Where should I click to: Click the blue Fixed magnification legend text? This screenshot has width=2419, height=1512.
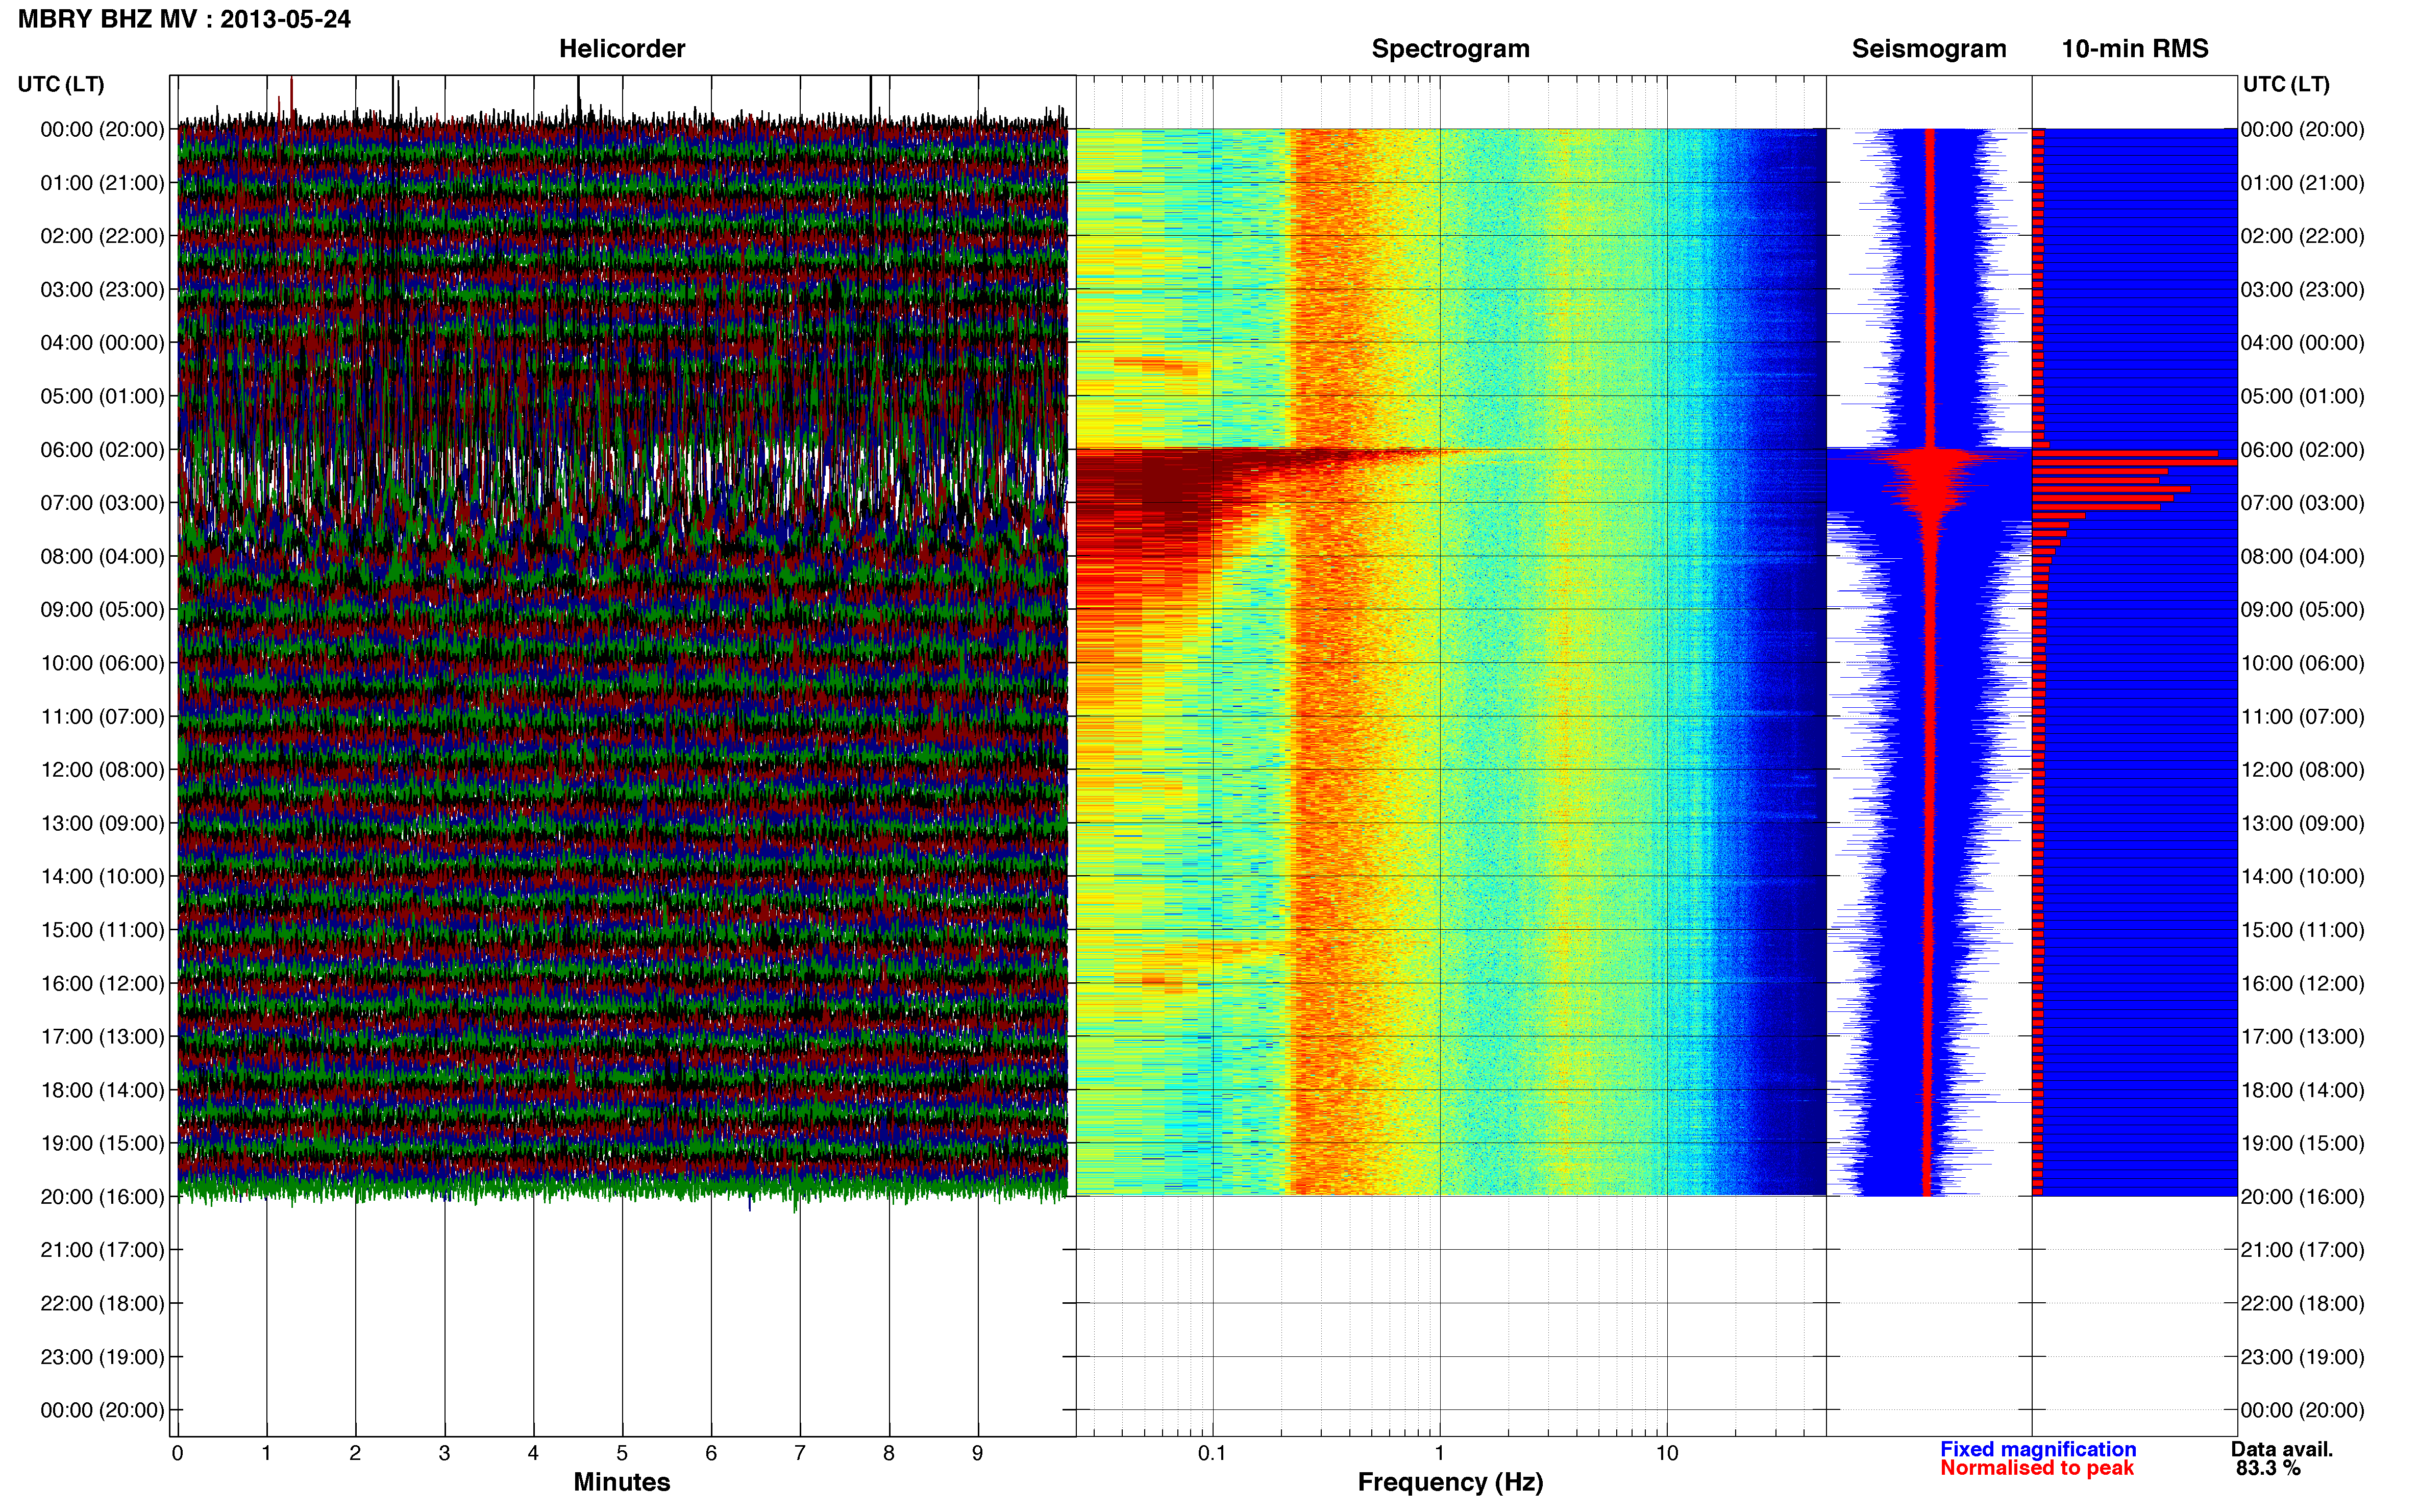pyautogui.click(x=2038, y=1449)
